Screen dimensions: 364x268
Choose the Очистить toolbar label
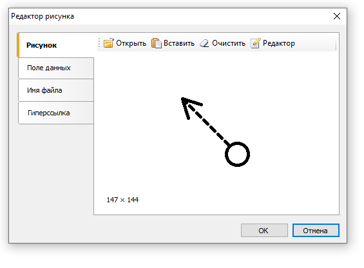(x=229, y=43)
